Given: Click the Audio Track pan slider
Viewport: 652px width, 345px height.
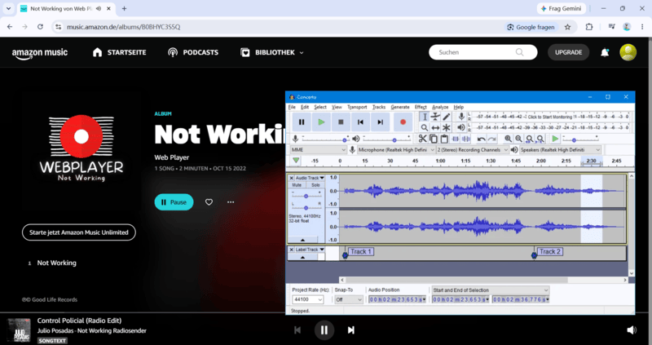Looking at the screenshot, I should click(x=306, y=208).
